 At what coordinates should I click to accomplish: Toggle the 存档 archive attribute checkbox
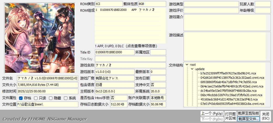21,98
